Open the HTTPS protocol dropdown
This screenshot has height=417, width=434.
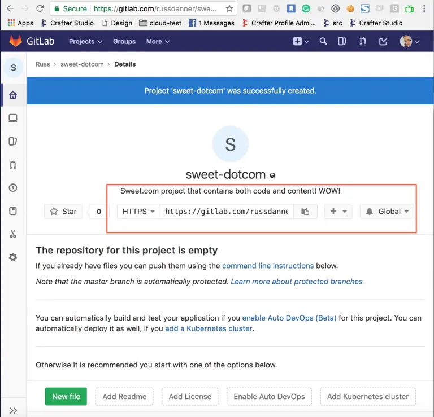(x=138, y=211)
